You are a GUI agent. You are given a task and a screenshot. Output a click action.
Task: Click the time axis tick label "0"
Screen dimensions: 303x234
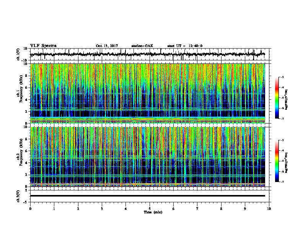[30, 209]
